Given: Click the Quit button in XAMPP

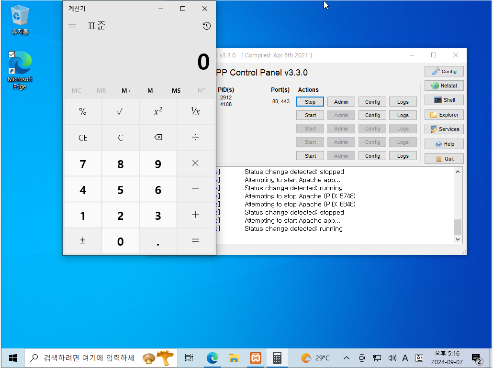Looking at the screenshot, I should click(444, 159).
